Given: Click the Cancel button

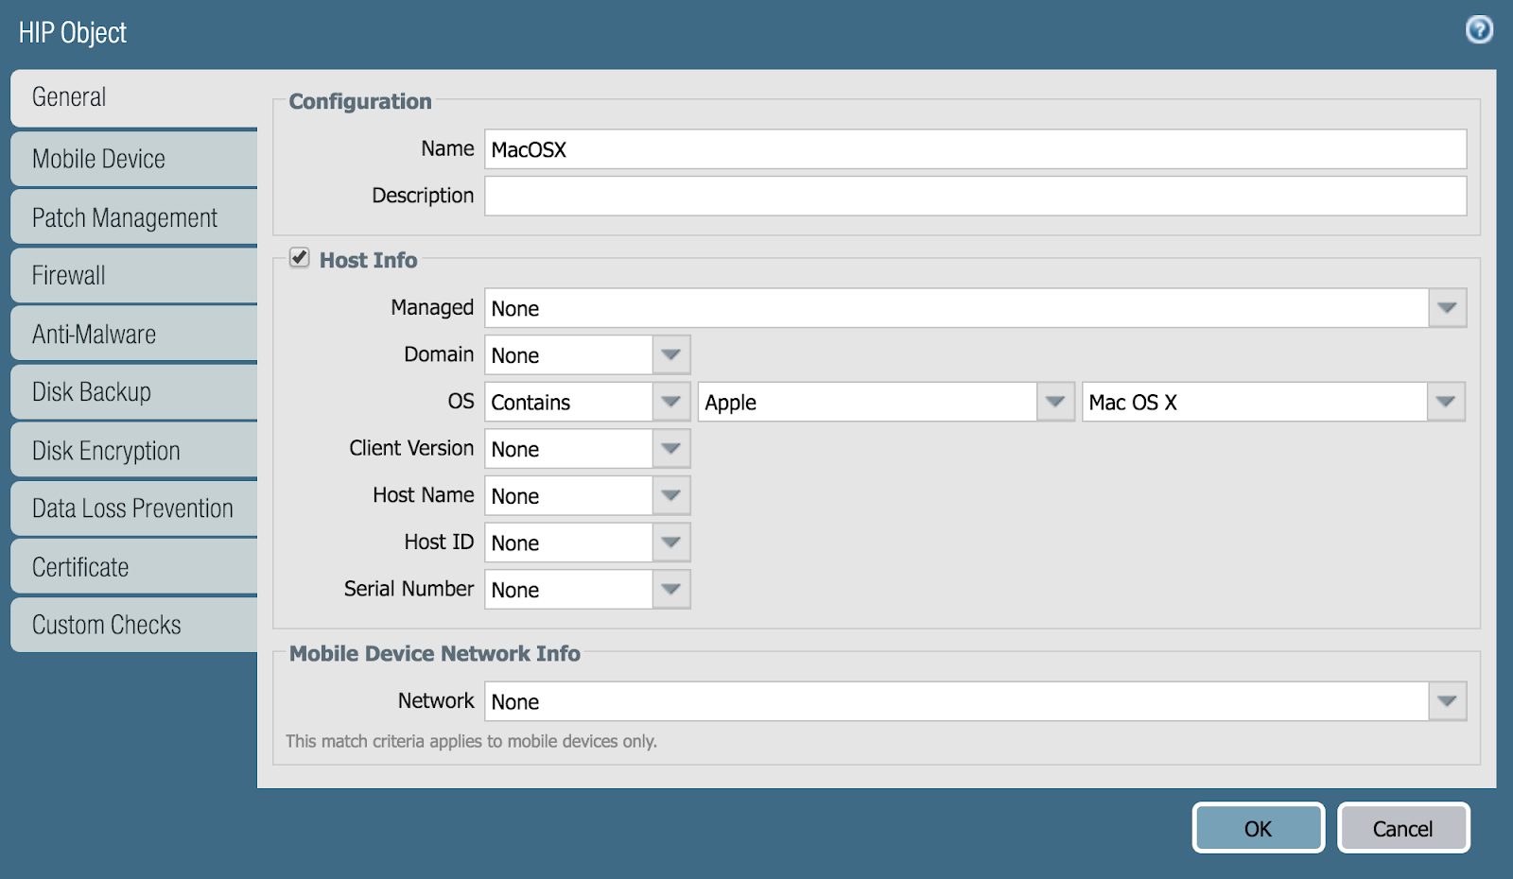Looking at the screenshot, I should click(x=1403, y=828).
